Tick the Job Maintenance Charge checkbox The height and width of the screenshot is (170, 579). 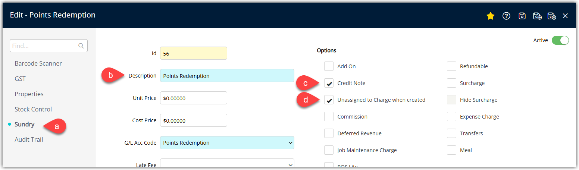(x=329, y=150)
